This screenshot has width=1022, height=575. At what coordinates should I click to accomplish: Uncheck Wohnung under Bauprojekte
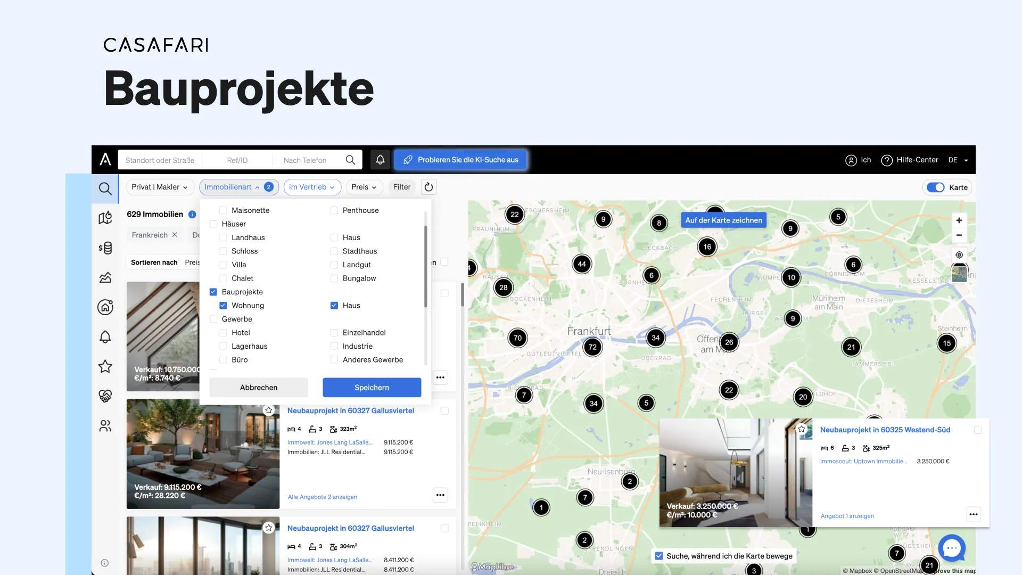[x=223, y=306]
